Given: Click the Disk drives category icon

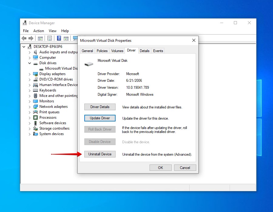Looking at the screenshot, I should point(35,63).
